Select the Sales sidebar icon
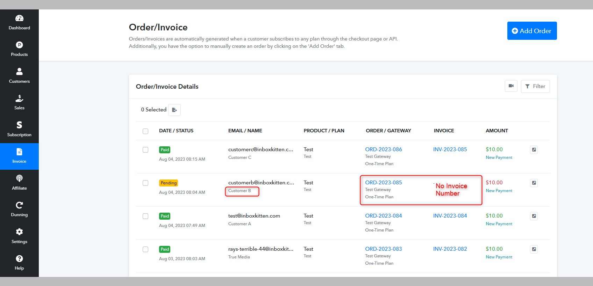 [x=19, y=103]
